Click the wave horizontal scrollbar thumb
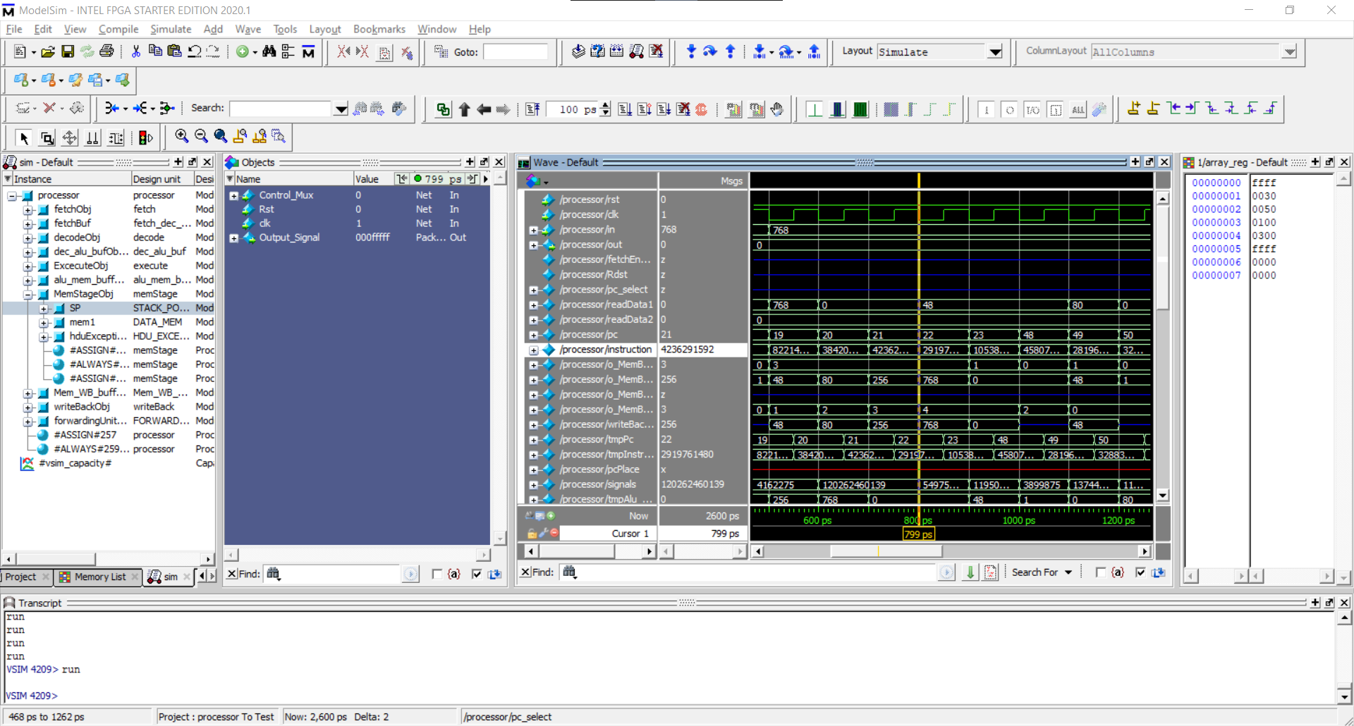The width and height of the screenshot is (1354, 726). 886,551
